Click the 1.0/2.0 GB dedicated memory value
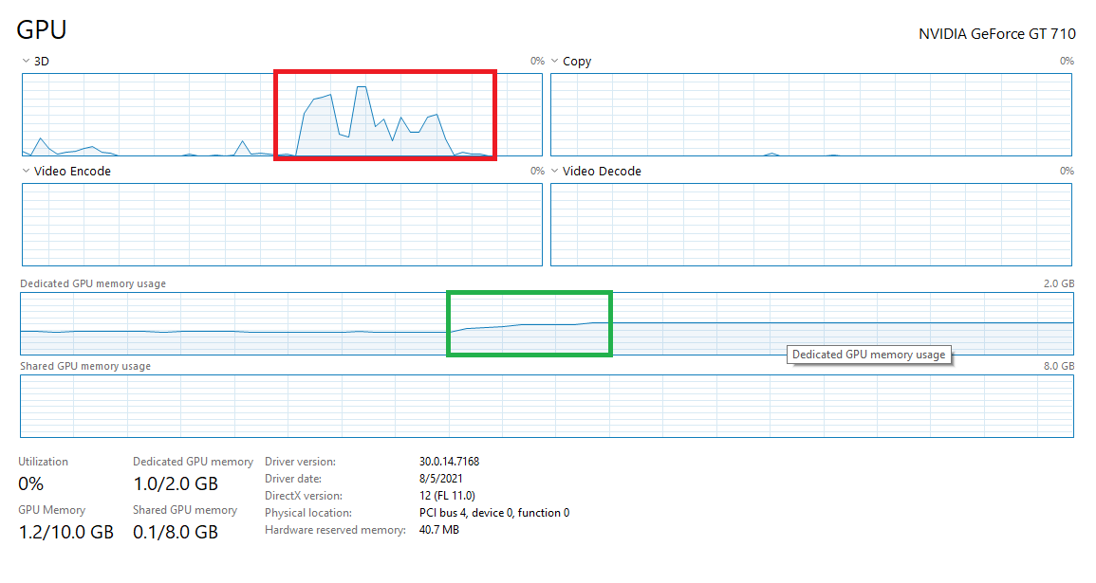Screen dimensions: 1096x583 pyautogui.click(x=176, y=483)
